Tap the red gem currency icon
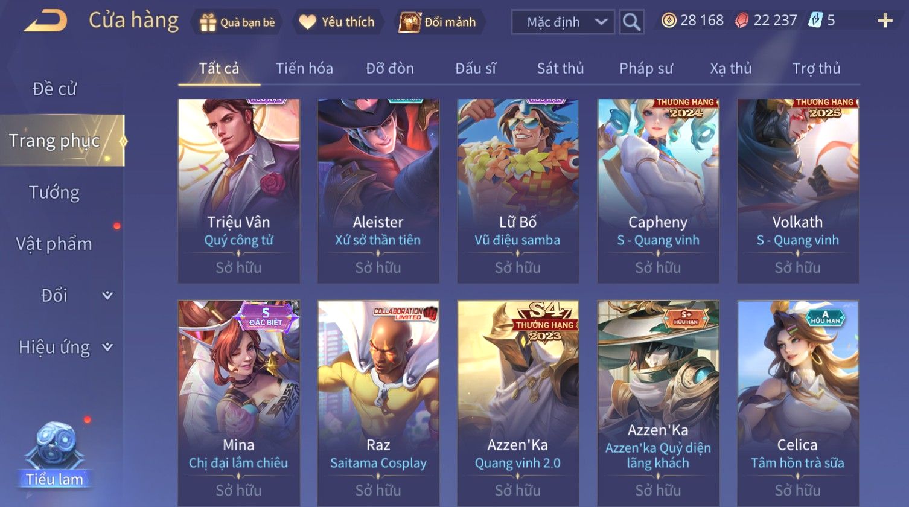 tap(741, 21)
